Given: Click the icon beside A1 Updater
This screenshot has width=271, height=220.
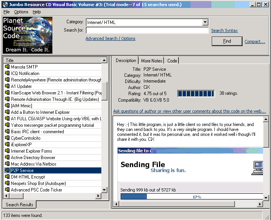Looking at the screenshot, I should 7,86.
